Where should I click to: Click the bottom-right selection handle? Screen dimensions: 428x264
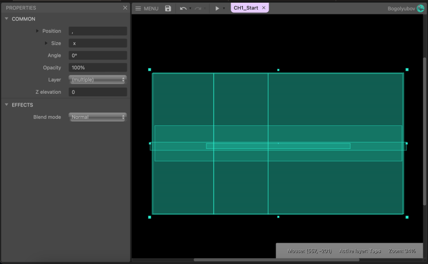click(407, 217)
